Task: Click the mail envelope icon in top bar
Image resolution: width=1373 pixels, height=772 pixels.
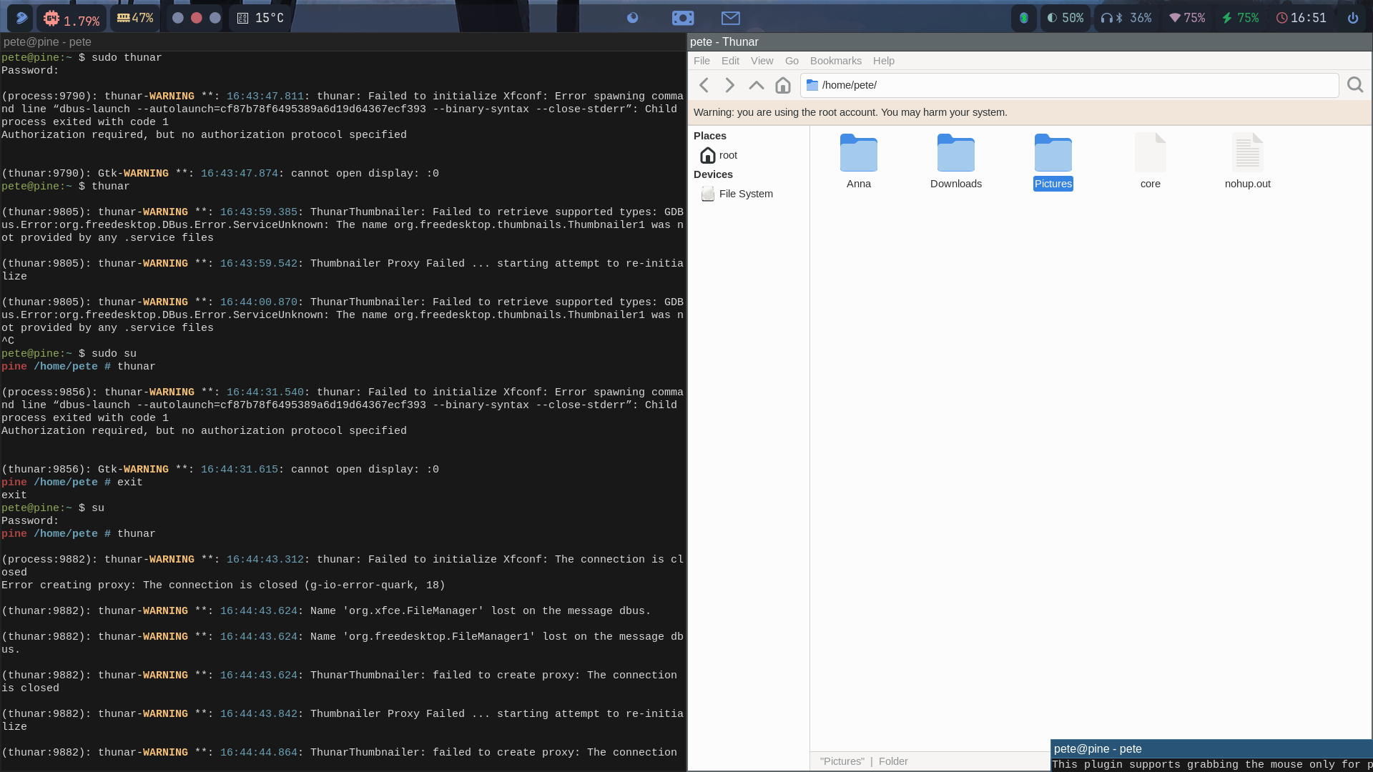Action: [730, 19]
